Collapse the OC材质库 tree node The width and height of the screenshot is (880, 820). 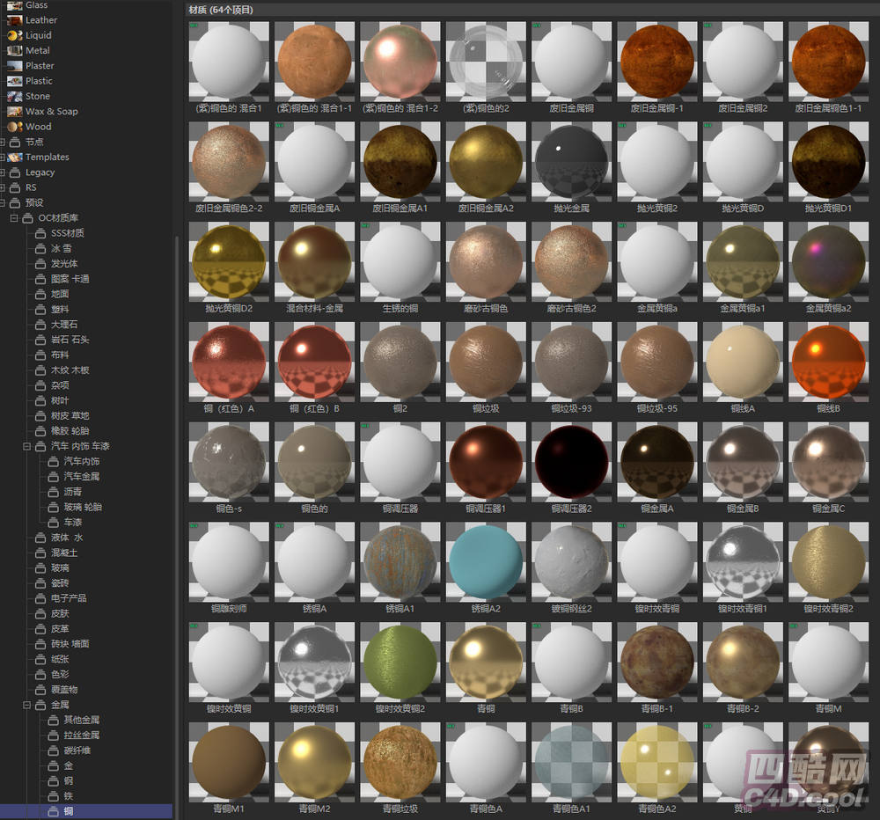[15, 218]
